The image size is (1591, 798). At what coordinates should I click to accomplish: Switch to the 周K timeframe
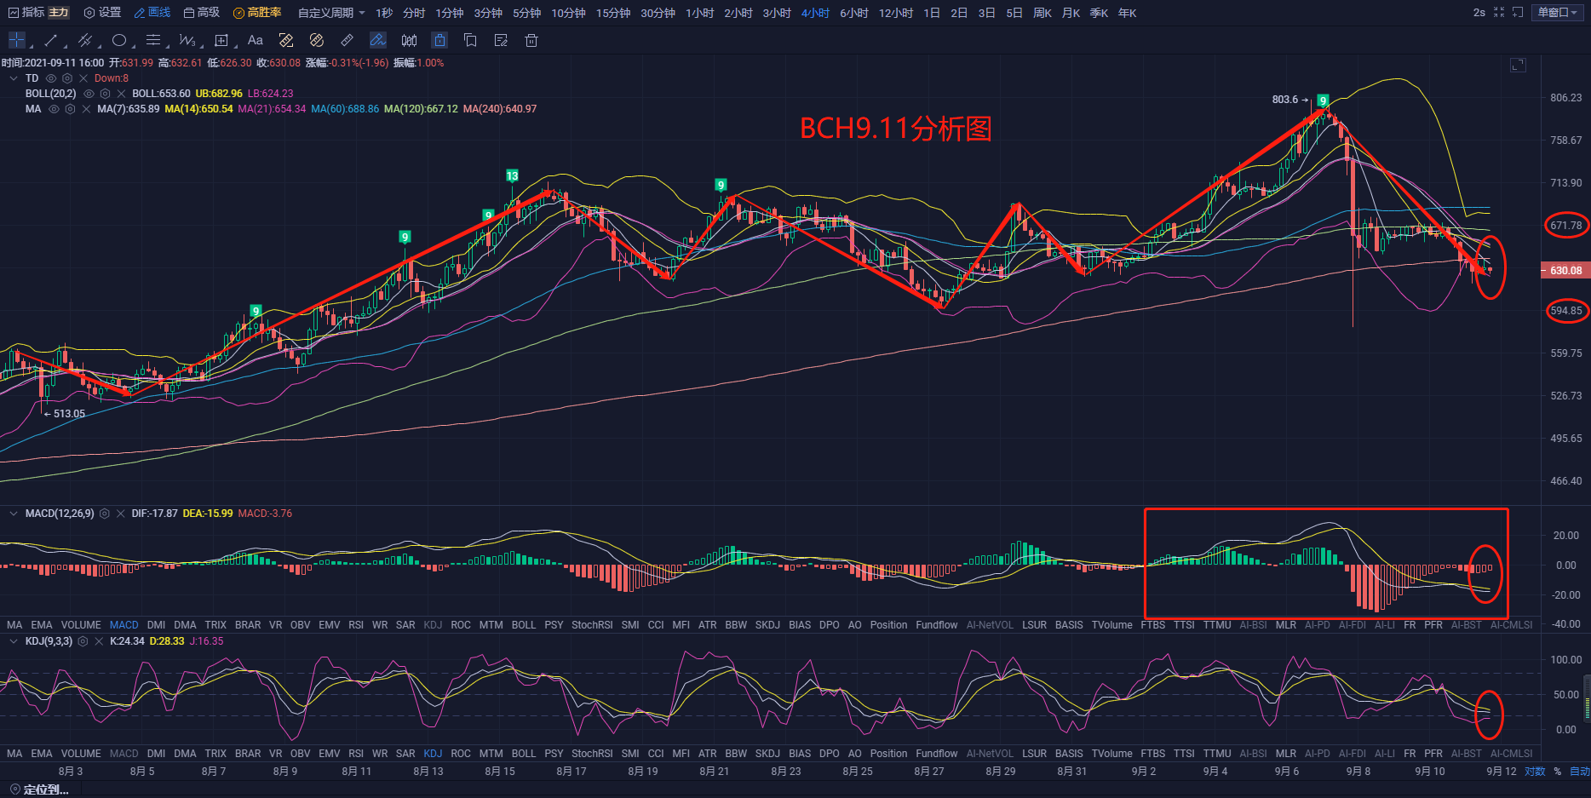1042,13
